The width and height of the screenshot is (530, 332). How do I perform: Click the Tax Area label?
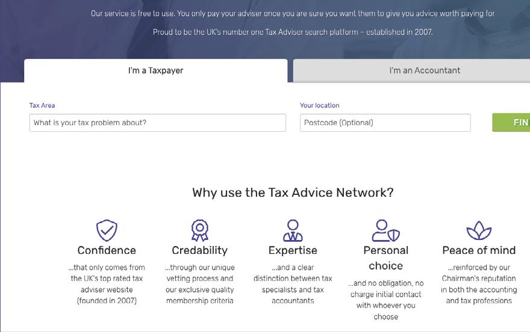pos(42,105)
